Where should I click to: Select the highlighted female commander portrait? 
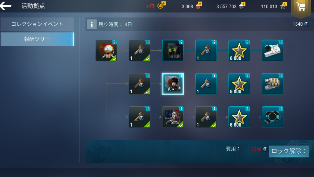[173, 84]
